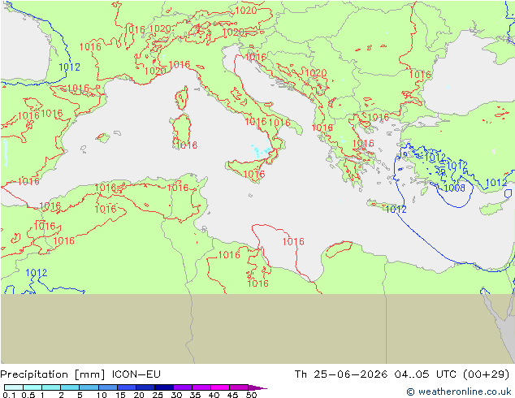515x398 pixels.
Task: Click the light-blue precipitation patch north of Sicily
Action: coord(261,150)
